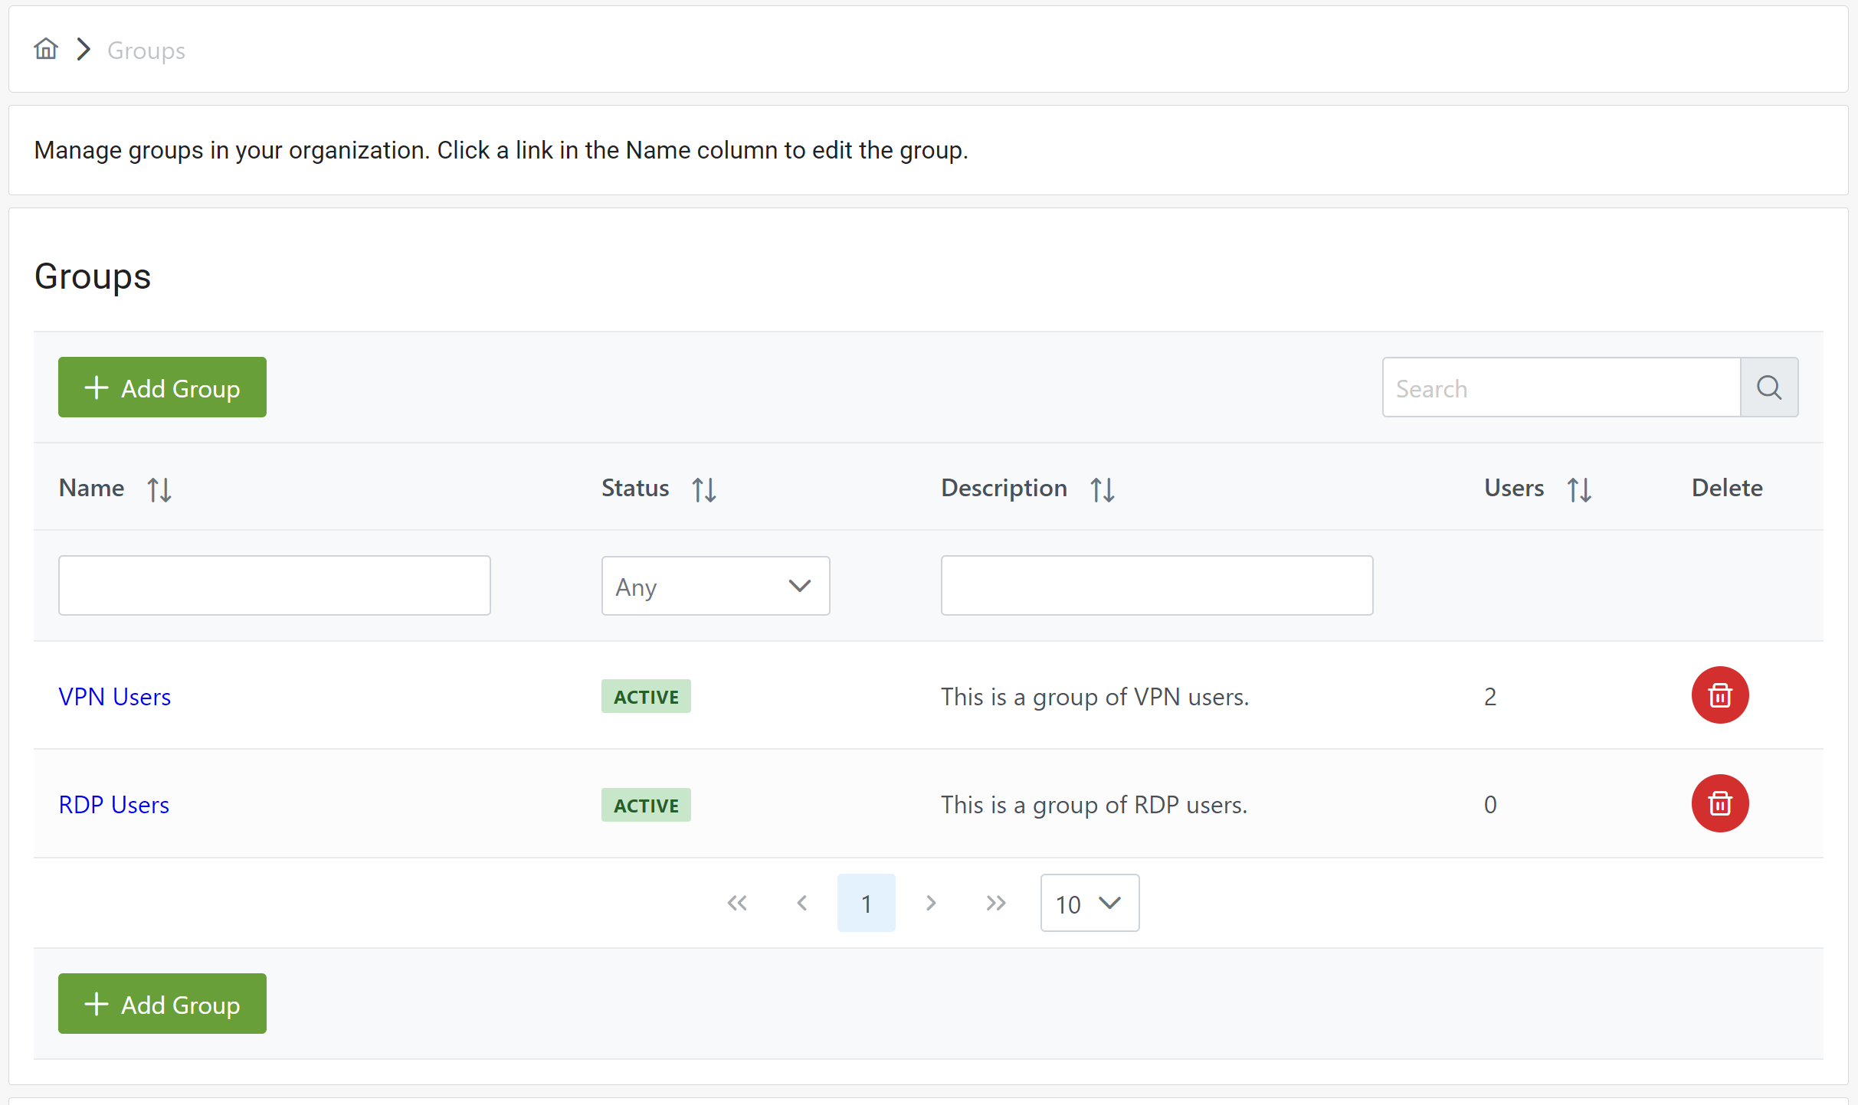Image resolution: width=1858 pixels, height=1105 pixels.
Task: Click the home breadcrumb icon
Action: point(46,50)
